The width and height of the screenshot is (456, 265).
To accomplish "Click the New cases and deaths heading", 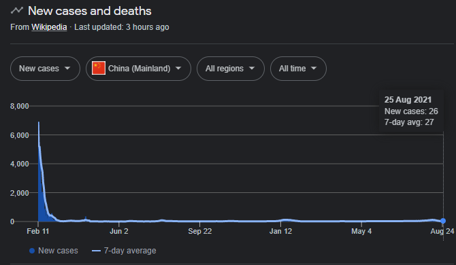I will point(90,11).
